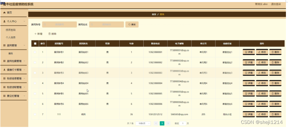Open 详情 for row 居民账号3

(249, 73)
